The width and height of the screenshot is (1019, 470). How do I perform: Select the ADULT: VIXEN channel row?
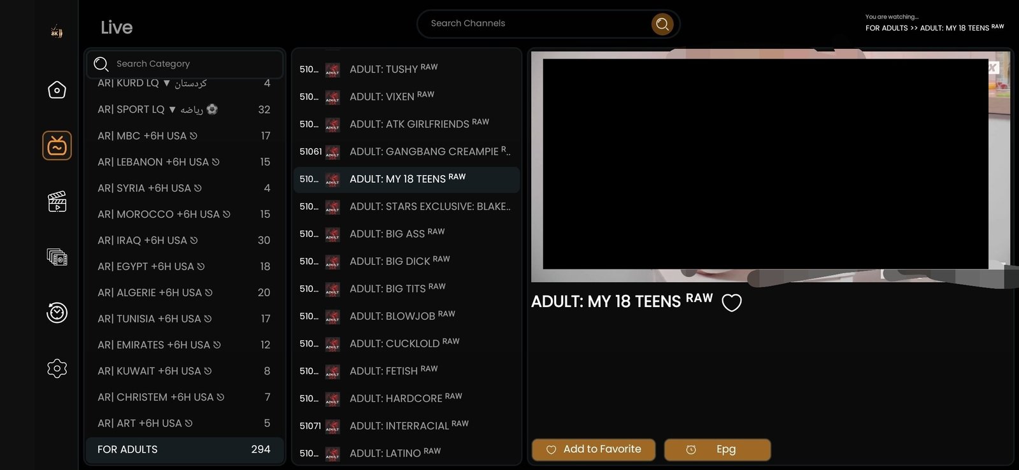coord(406,97)
